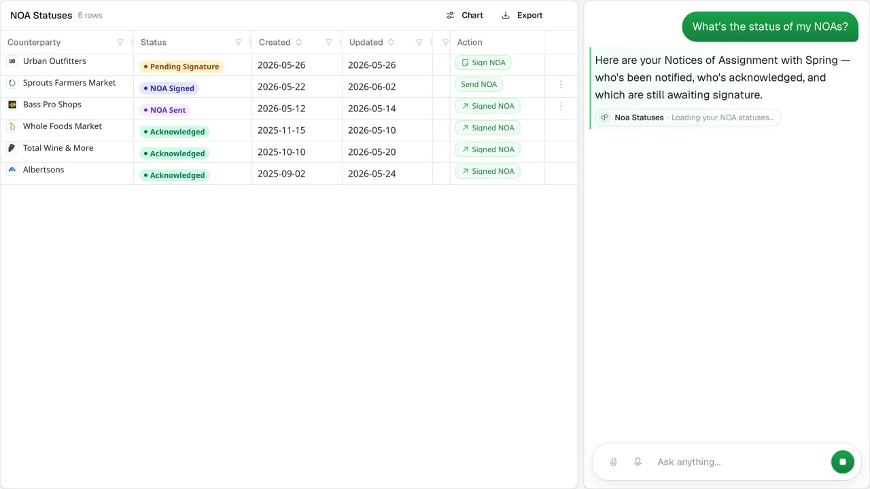Open Signed NOA for Bass Pro Shops

tap(488, 106)
